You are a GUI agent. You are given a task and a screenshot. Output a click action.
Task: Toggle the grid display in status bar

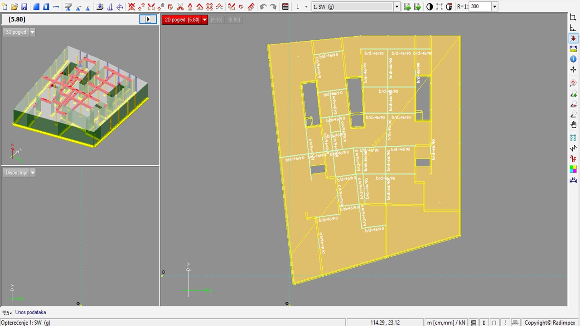click(474, 322)
